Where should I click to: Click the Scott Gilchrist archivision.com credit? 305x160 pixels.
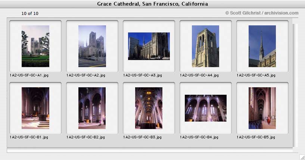[x=262, y=13]
